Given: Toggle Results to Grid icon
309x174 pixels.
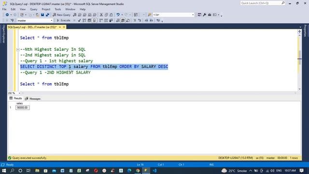Looking at the screenshot, I should [x=123, y=20].
